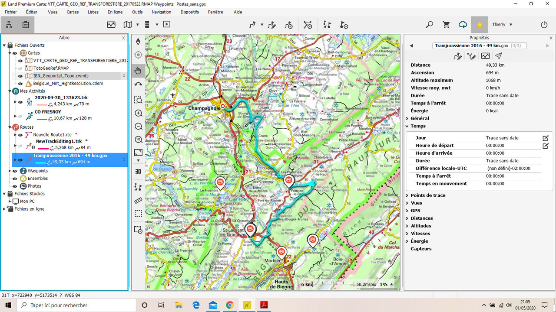The width and height of the screenshot is (556, 312).
Task: Open the Cartes menu
Action: tap(73, 12)
